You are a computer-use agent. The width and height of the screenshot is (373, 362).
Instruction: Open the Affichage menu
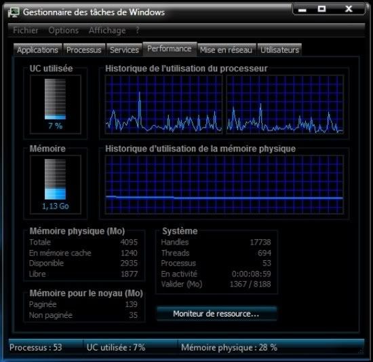click(x=107, y=31)
